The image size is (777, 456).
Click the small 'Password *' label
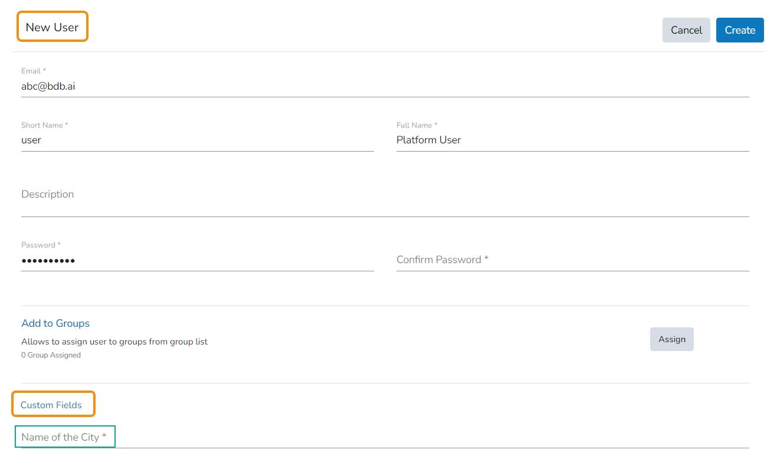click(x=41, y=245)
